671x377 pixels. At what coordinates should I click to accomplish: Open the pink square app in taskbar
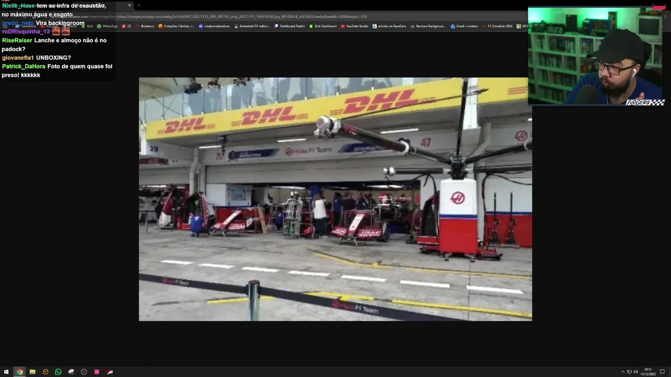tap(97, 372)
